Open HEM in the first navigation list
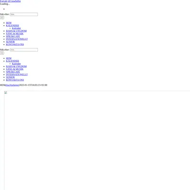 [x=9, y=23]
